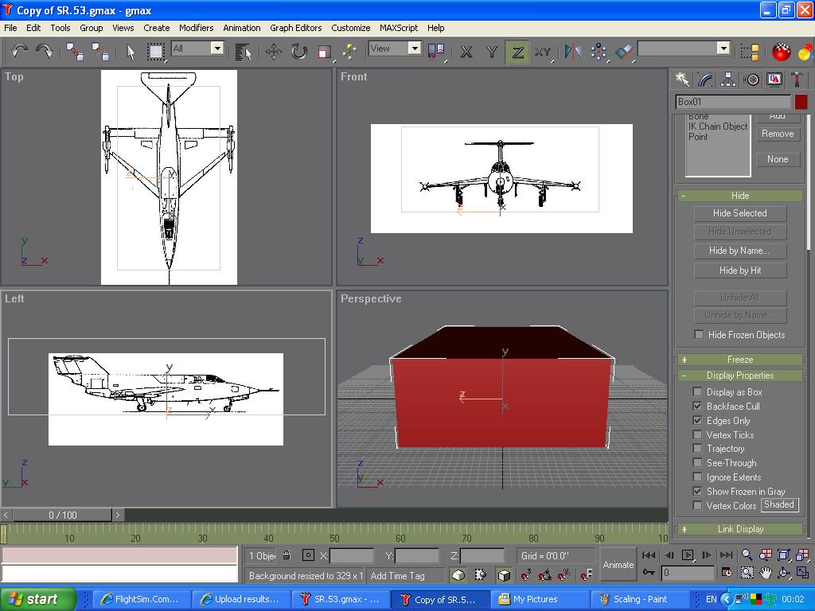Open the MAXScript menu
This screenshot has height=611, width=815.
click(x=398, y=28)
